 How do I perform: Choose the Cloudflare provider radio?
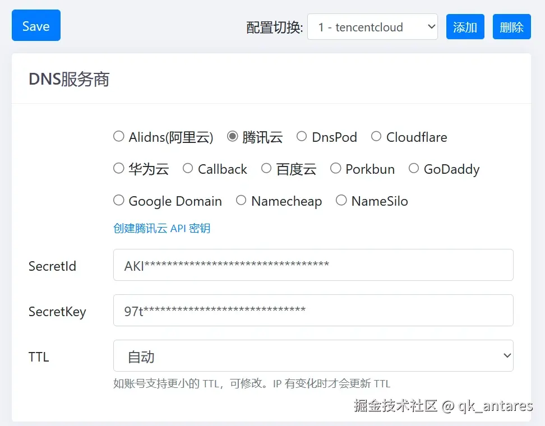[376, 136]
